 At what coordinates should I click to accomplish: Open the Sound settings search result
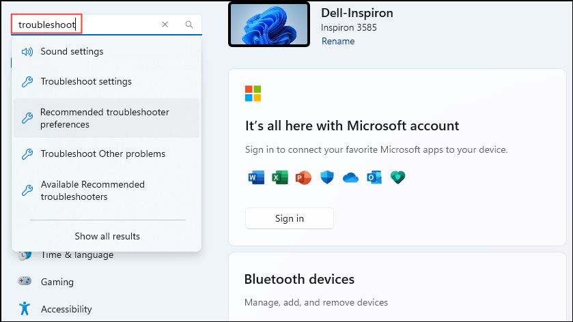pos(107,51)
